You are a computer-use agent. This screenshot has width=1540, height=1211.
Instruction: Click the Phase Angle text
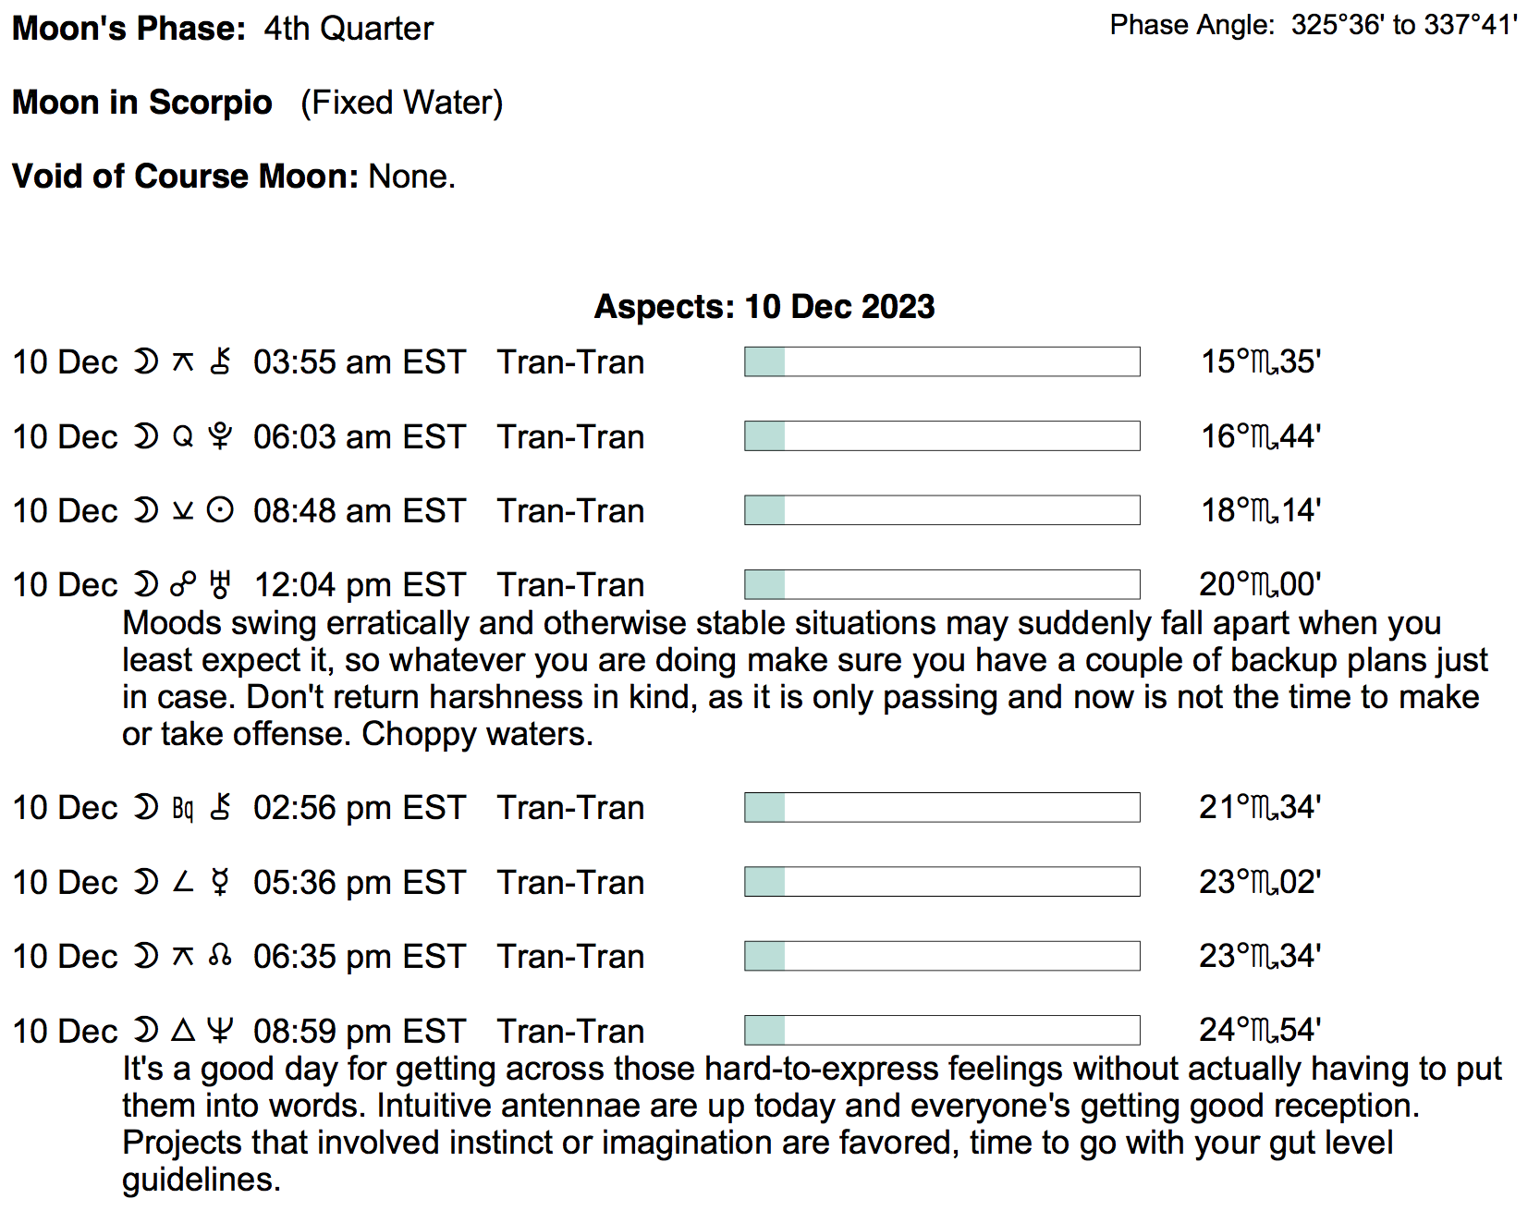pyautogui.click(x=1313, y=25)
